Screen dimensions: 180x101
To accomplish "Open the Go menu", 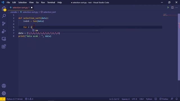I will 37,3.
